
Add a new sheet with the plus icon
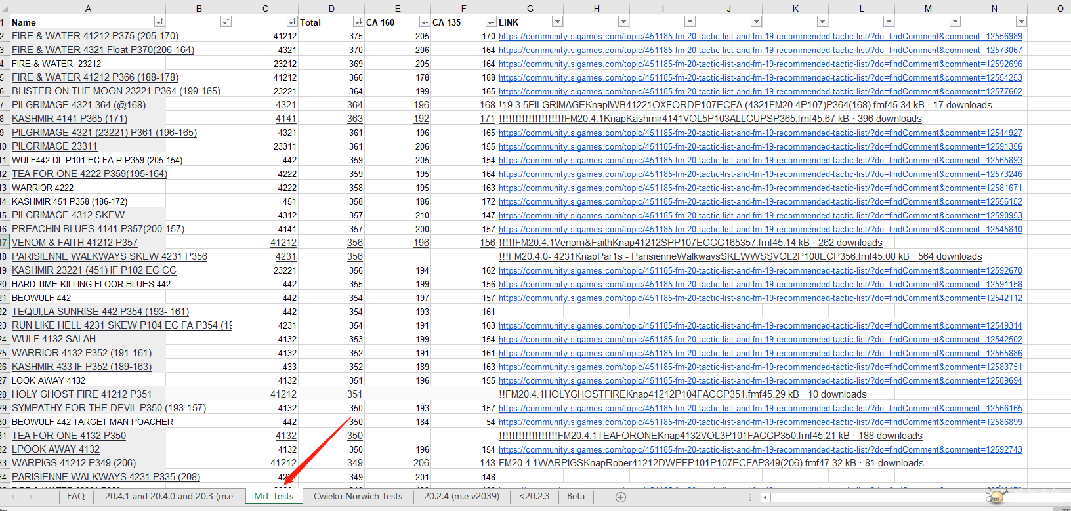(x=620, y=497)
